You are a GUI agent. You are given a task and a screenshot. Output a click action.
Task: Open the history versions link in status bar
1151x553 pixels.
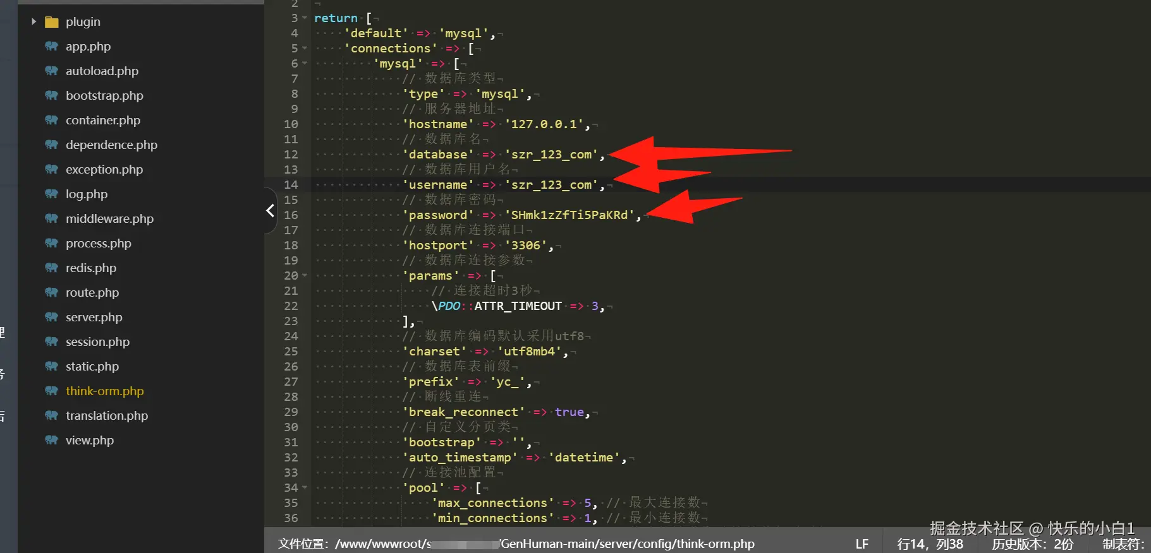1033,544
